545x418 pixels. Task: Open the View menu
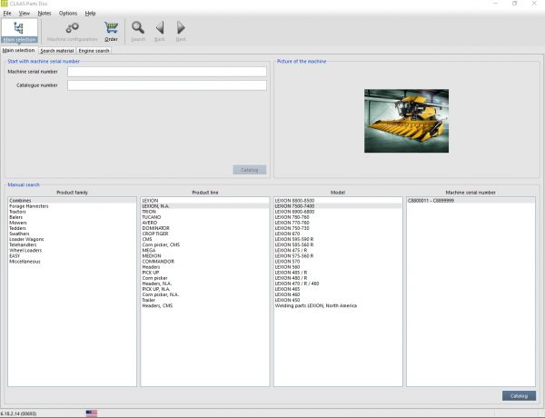coord(24,14)
